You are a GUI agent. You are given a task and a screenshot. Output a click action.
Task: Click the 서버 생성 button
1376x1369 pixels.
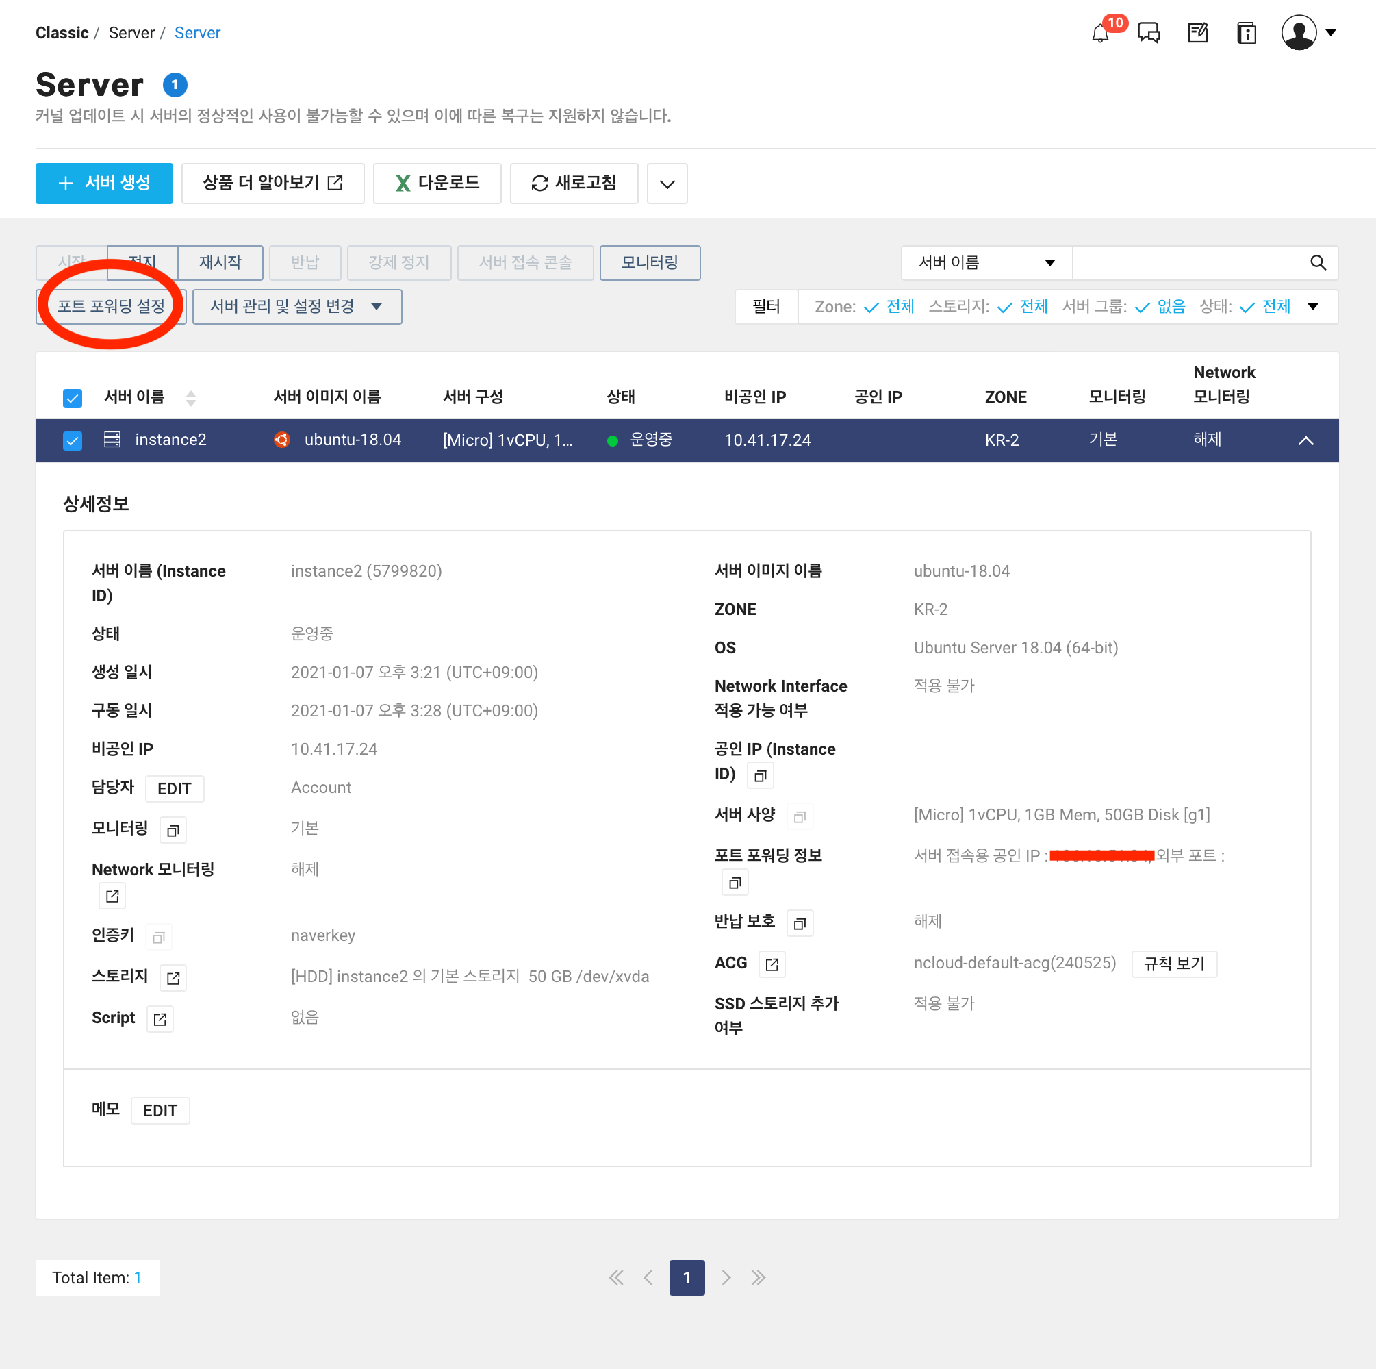(x=104, y=183)
